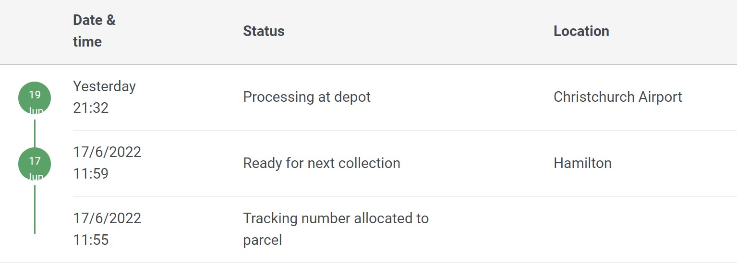Click the 19 Jun green timeline marker
Viewport: 737px width, 265px height.
pyautogui.click(x=35, y=98)
